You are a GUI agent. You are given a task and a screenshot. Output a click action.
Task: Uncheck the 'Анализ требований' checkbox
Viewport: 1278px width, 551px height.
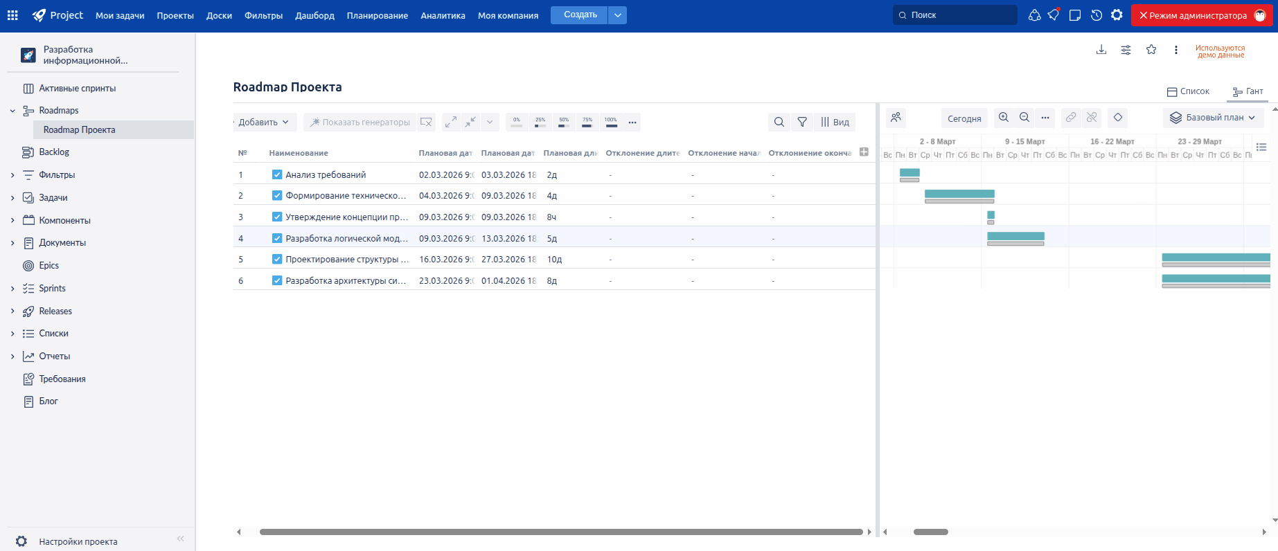(277, 174)
